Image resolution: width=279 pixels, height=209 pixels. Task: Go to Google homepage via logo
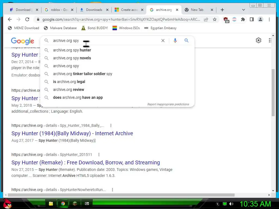pyautogui.click(x=22, y=41)
